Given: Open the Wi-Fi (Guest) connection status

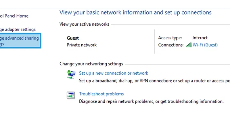Looking at the screenshot, I should 205,45.
